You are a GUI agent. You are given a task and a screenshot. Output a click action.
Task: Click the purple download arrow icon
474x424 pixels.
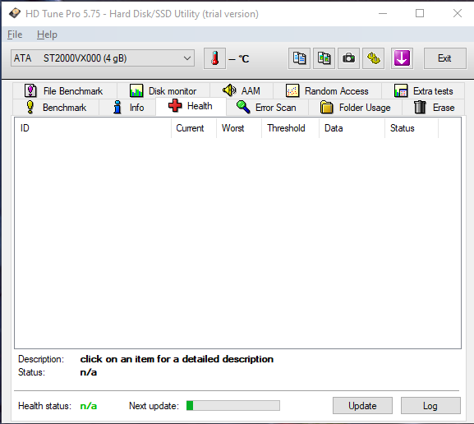(x=402, y=58)
